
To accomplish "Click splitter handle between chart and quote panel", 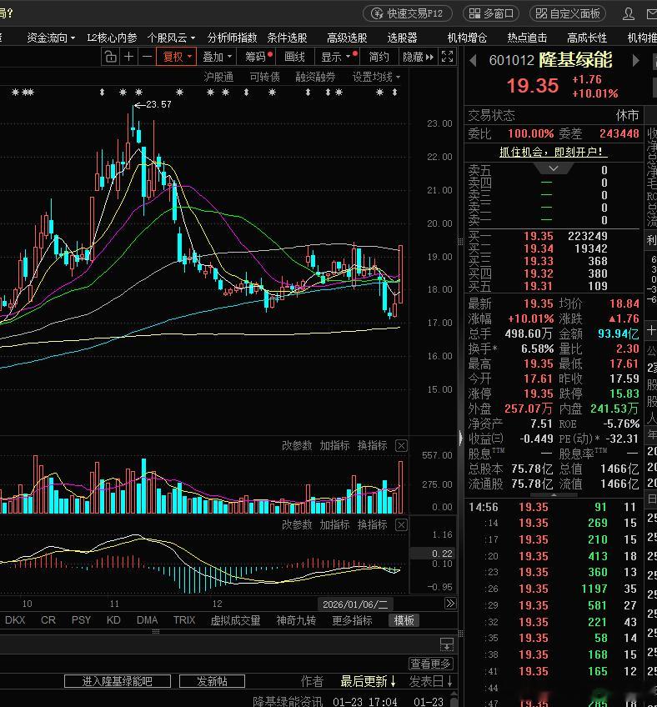I will (460, 242).
